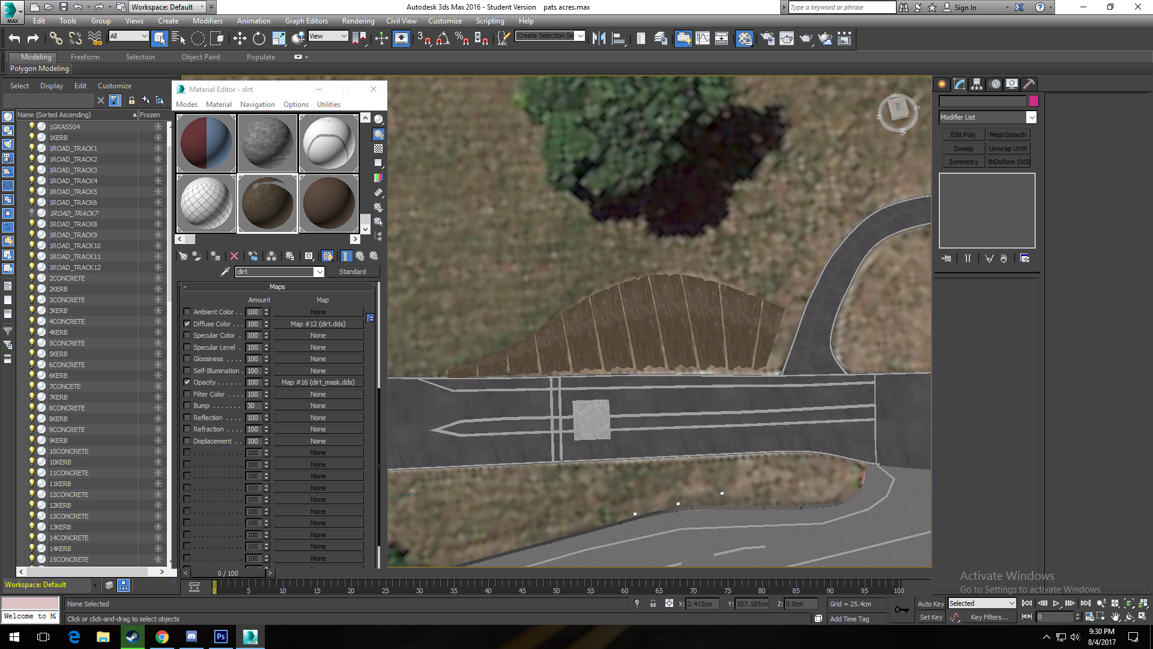This screenshot has height=649, width=1153.
Task: Open the material name dirt dropdown
Action: pos(319,272)
